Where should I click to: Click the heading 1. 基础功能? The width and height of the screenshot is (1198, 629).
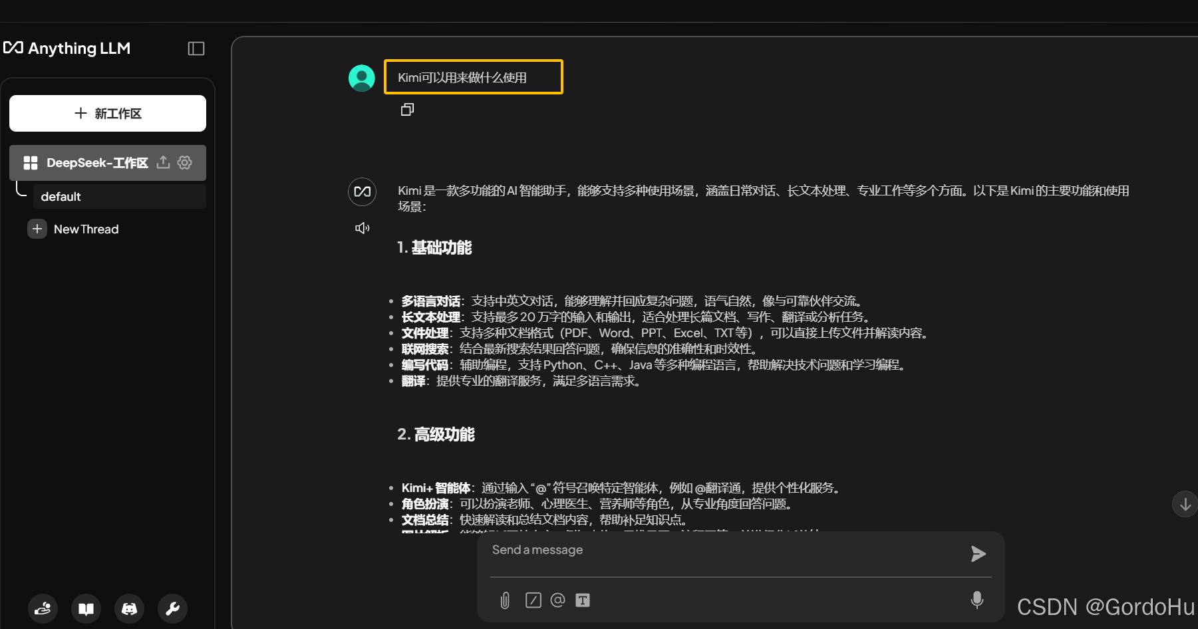pos(435,248)
